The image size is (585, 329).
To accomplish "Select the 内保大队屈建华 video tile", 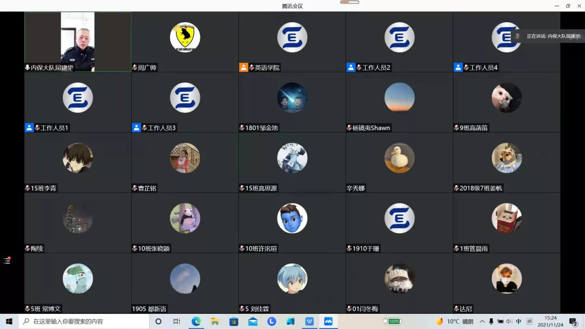I will click(77, 42).
